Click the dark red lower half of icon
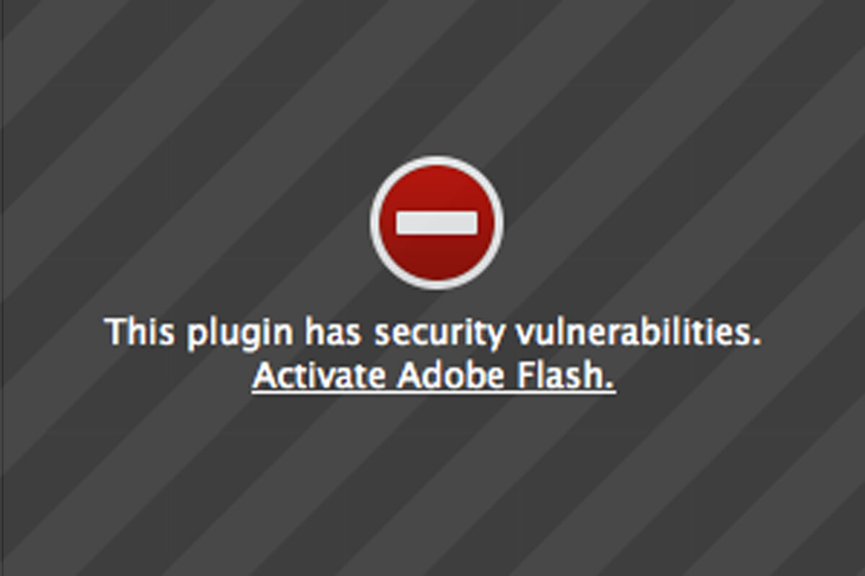The height and width of the screenshot is (576, 865). [436, 259]
